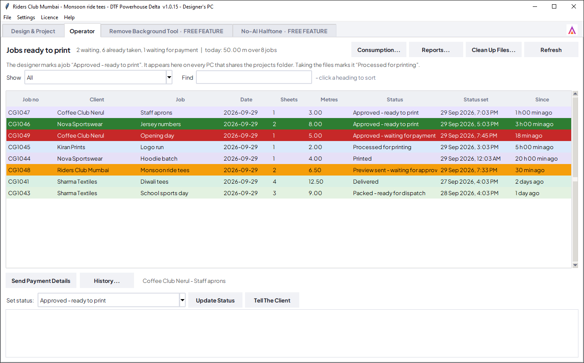Open the job History dialog
Viewport: 584px width, 363px height.
(107, 281)
